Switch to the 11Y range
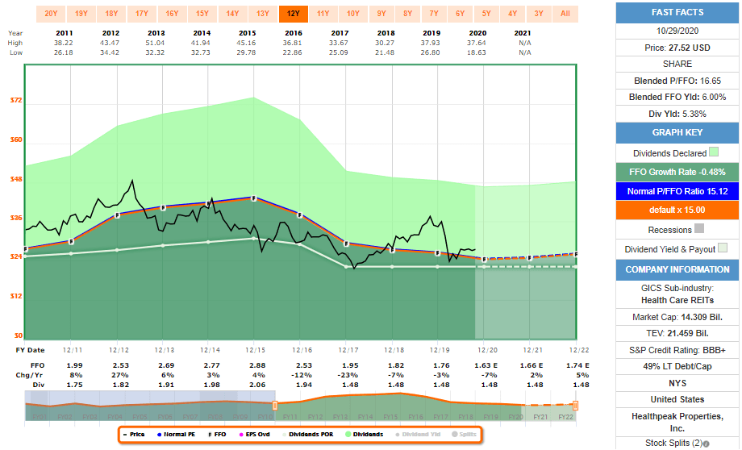Screen dimensions: 742x450 pos(323,14)
